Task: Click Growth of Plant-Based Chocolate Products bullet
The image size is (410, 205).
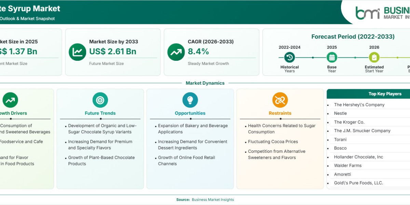Action: 101,161
